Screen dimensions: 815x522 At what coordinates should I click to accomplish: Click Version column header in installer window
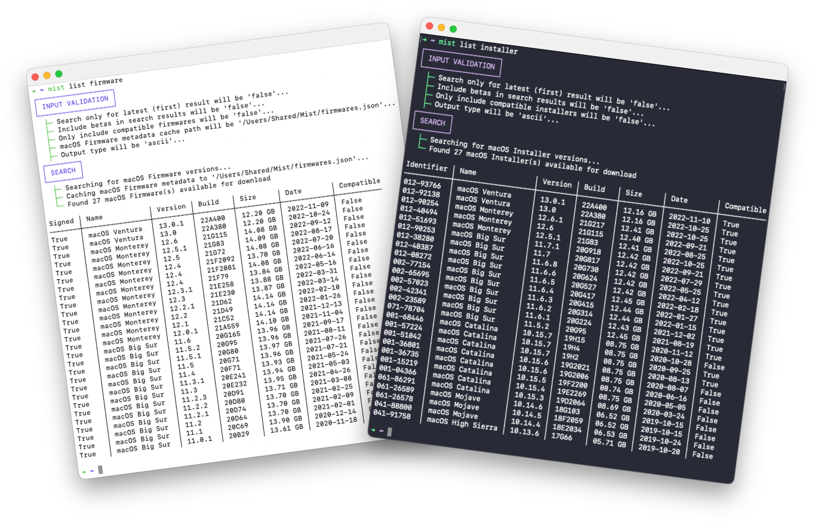557,183
